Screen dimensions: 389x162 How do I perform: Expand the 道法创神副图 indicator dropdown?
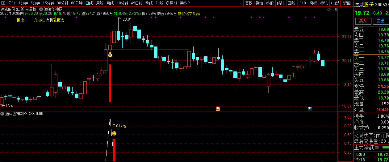coord(2,114)
